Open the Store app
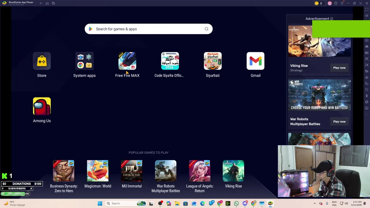This screenshot has height=208, width=370. click(42, 61)
